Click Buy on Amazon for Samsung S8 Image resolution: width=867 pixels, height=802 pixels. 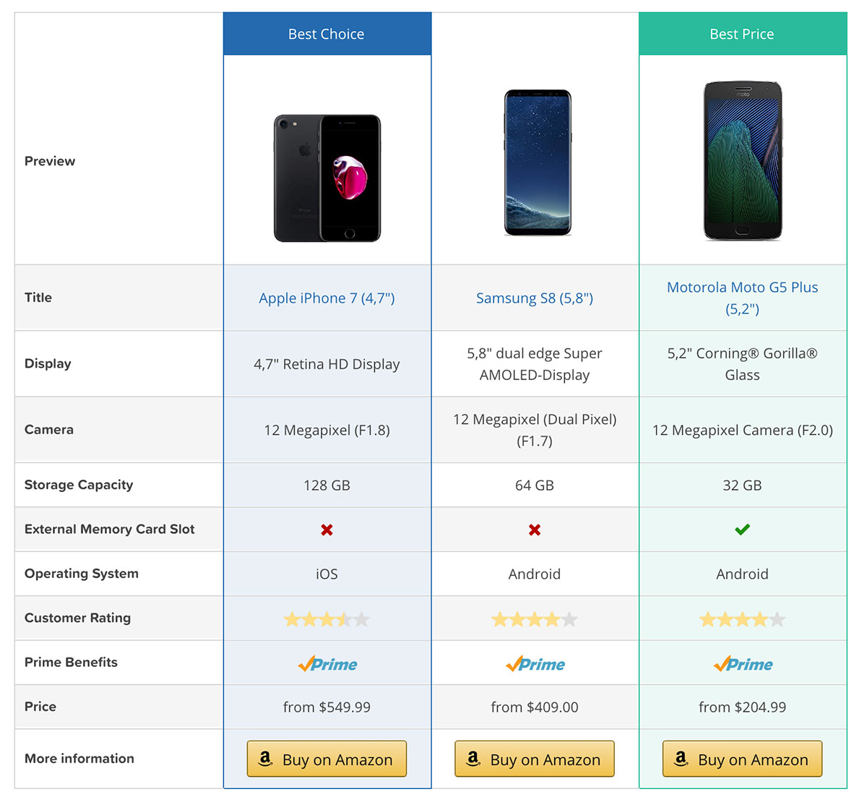point(535,759)
